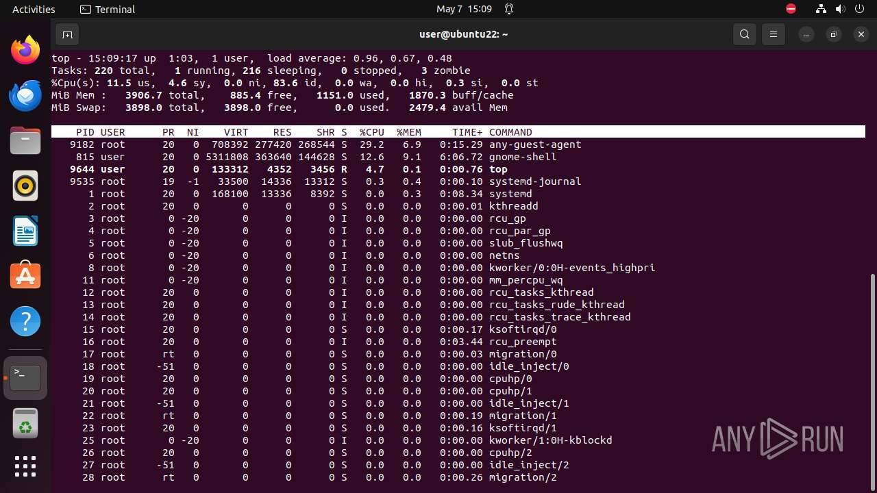Click the PID column header

[x=85, y=132]
